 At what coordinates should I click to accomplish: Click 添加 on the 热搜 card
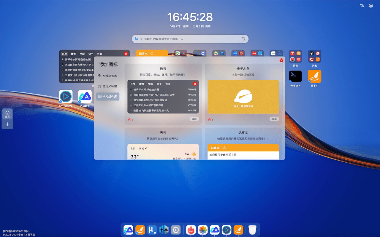click(x=194, y=119)
